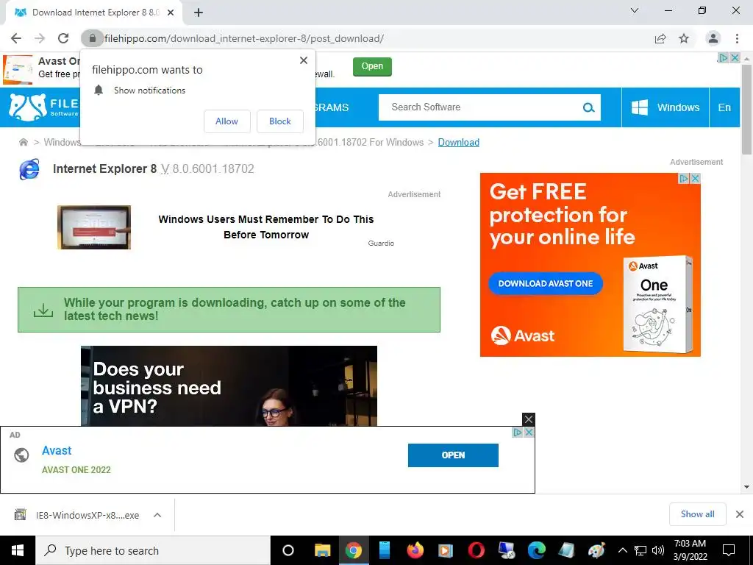Select the Windows platform menu

665,107
